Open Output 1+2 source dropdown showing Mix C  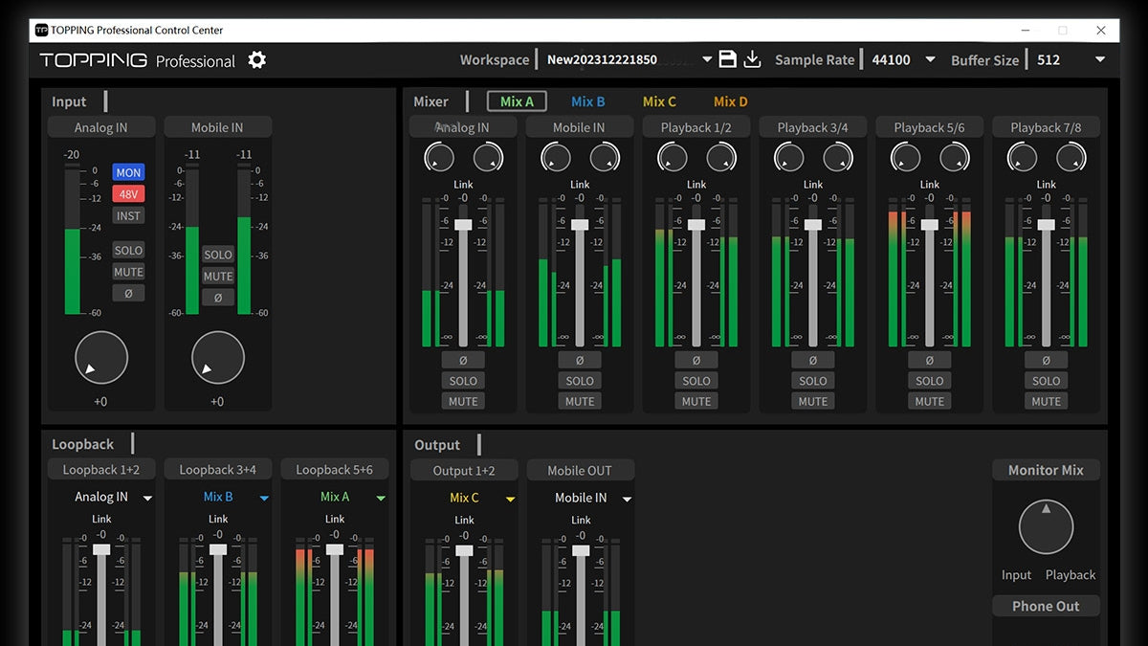[x=510, y=499]
